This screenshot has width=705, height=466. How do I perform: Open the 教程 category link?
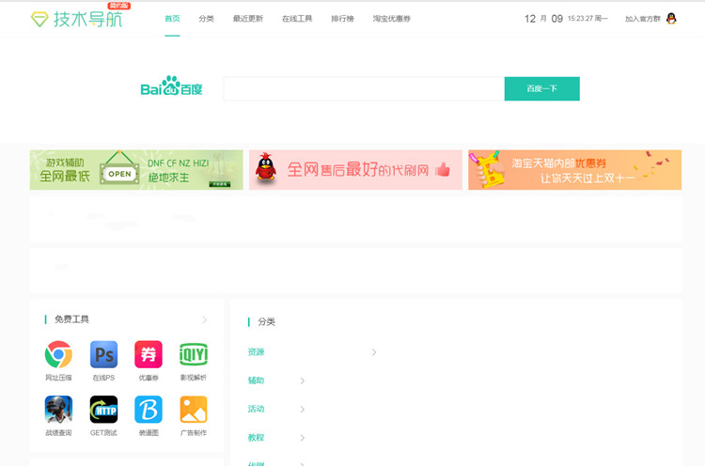[x=256, y=438]
